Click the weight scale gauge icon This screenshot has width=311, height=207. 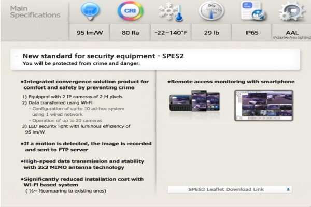click(211, 11)
